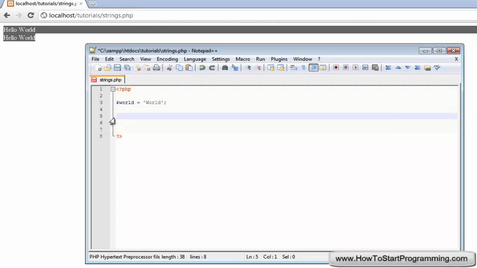Image resolution: width=477 pixels, height=268 pixels.
Task: Jump to last difference blue icon
Action: [x=417, y=68]
